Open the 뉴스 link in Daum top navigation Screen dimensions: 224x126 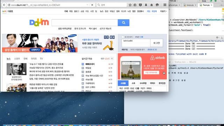(101, 11)
